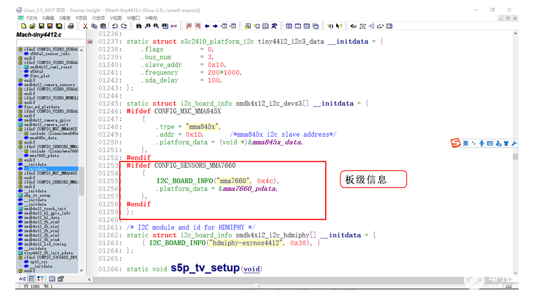Click the Tile windows grid icon

289,26
